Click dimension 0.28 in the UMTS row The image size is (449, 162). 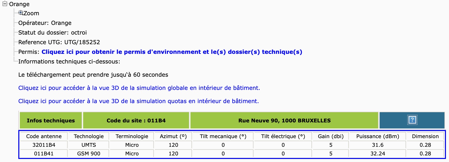[425, 145]
